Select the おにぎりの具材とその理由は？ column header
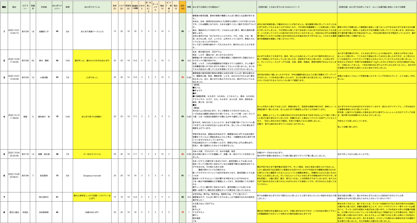417x223 pixels. (x=223, y=7)
